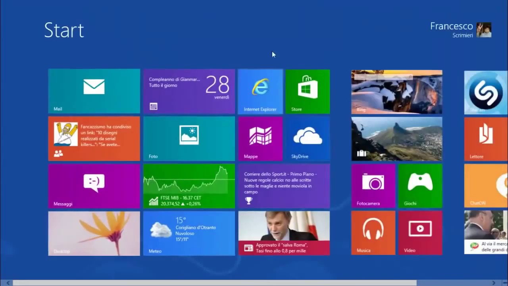This screenshot has height=286, width=508.
Task: Open the FTSE MIB finance tile
Action: [189, 186]
